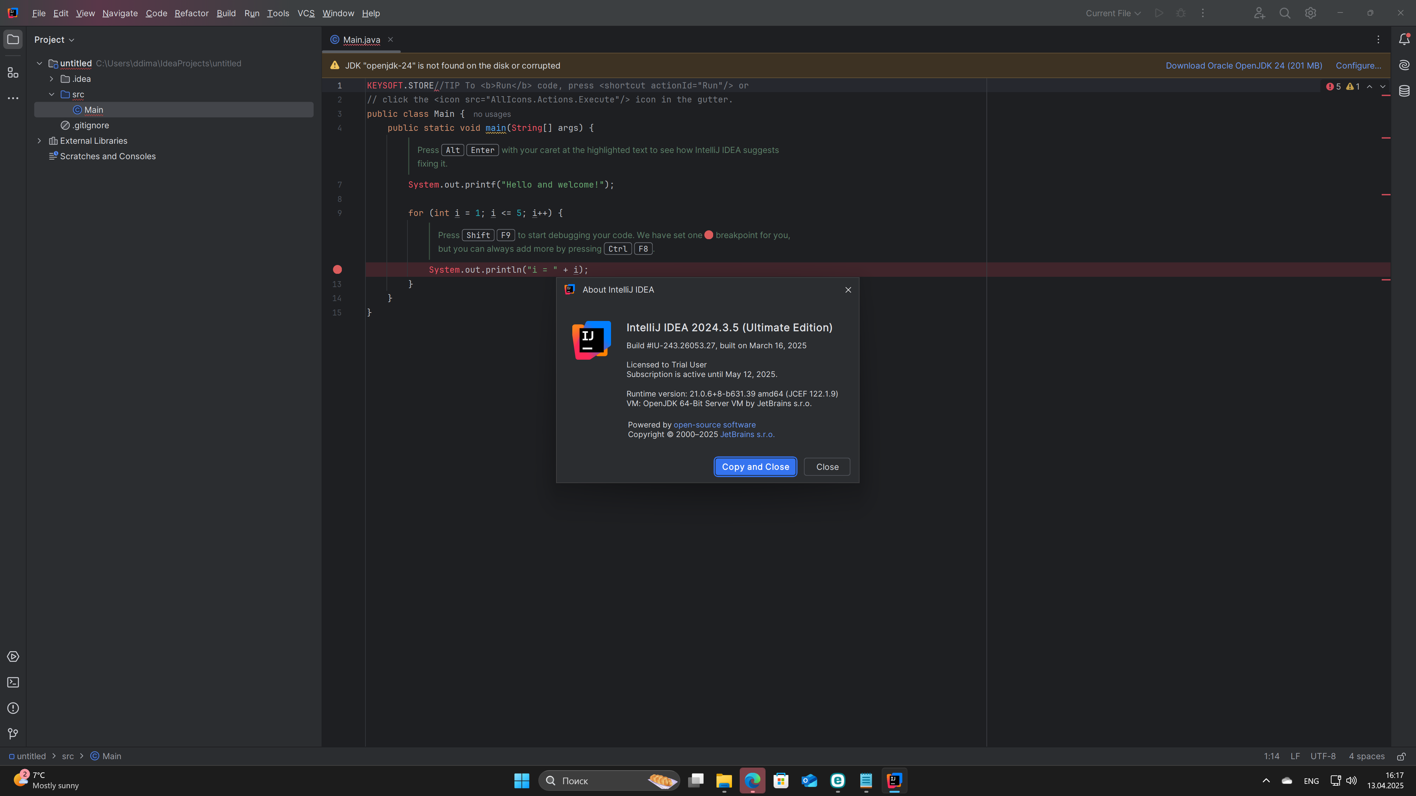
Task: Toggle the red breakpoint in gutter
Action: coord(337,270)
